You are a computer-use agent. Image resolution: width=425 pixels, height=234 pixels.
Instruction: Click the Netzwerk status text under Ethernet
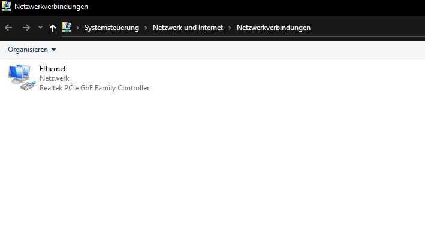[54, 78]
